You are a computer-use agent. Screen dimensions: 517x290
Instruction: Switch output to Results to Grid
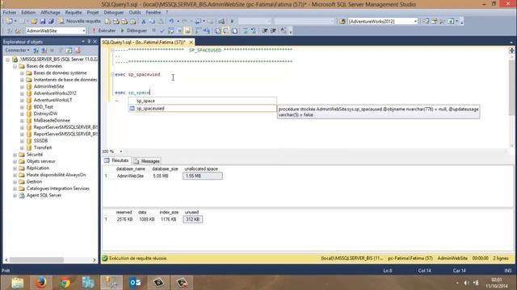tap(226, 31)
